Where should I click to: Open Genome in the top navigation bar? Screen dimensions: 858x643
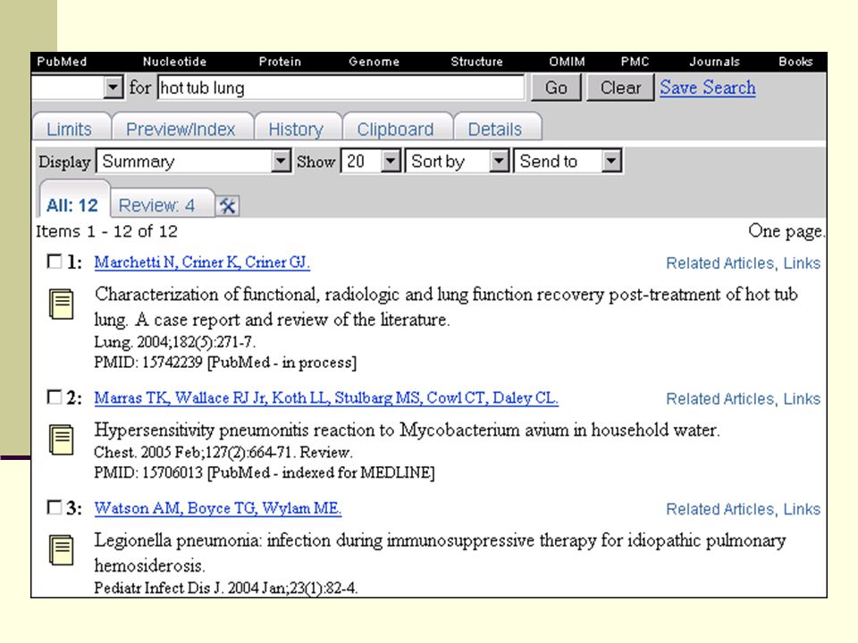(x=374, y=62)
